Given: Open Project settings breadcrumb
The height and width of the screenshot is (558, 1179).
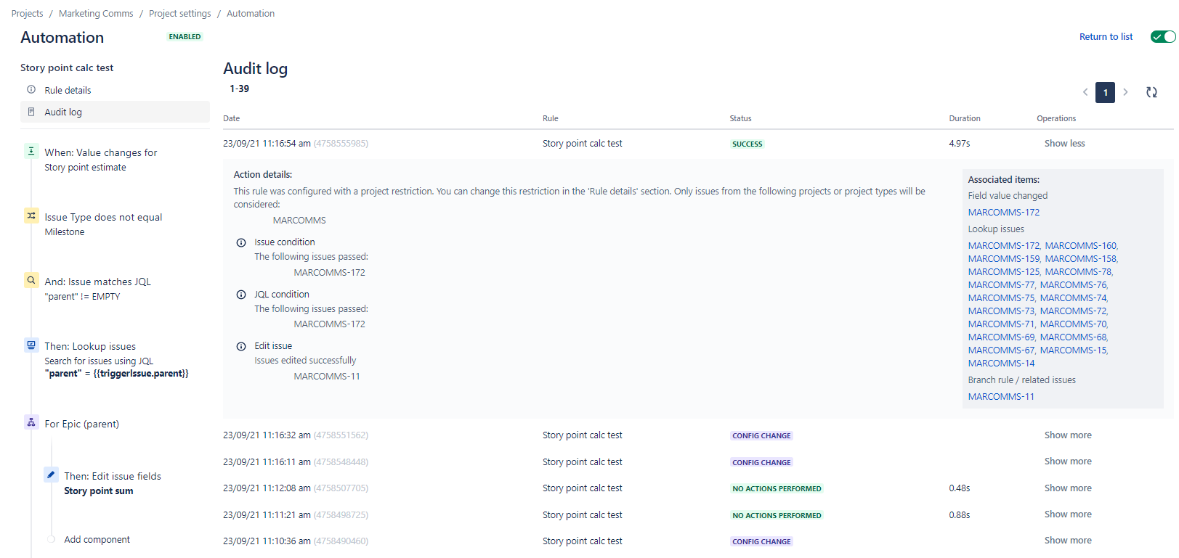Looking at the screenshot, I should tap(179, 14).
